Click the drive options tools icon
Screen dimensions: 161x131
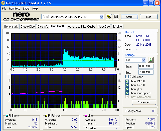109,17
